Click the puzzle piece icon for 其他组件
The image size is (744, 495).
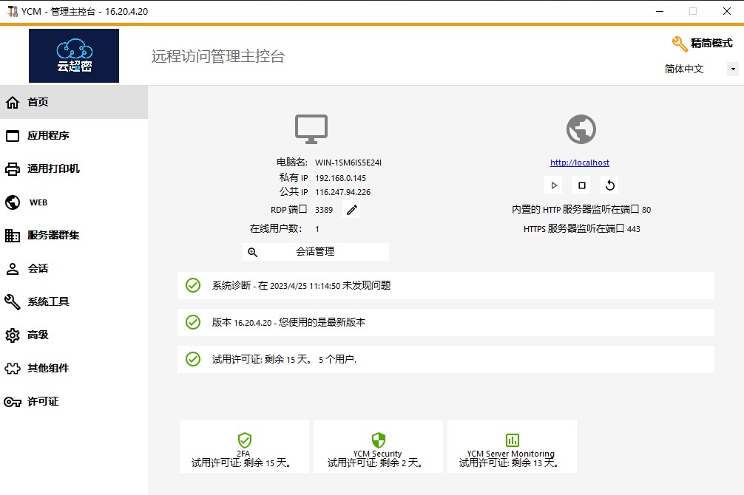point(13,369)
